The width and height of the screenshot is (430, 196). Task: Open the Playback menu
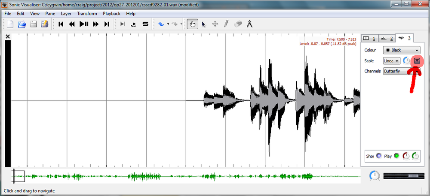(111, 14)
